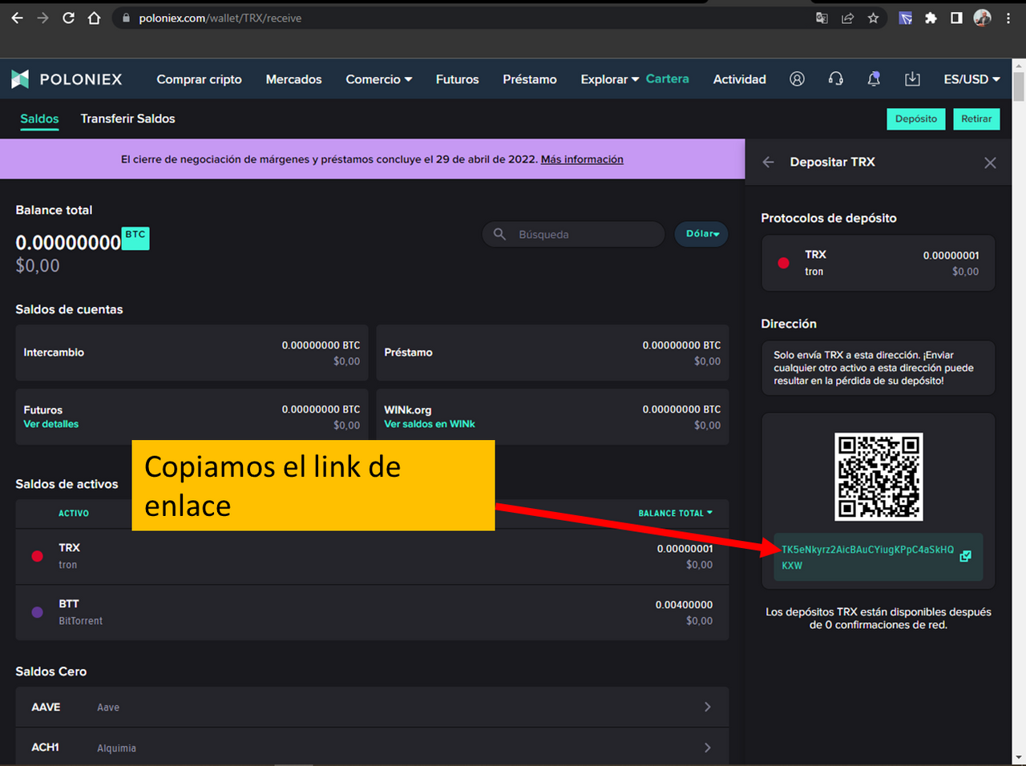The height and width of the screenshot is (766, 1026).
Task: Open Ver detalles link under Futuros
Action: point(51,424)
